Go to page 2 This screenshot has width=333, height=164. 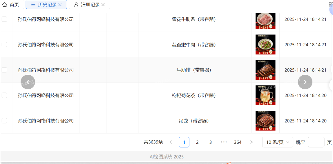[x=197, y=142]
